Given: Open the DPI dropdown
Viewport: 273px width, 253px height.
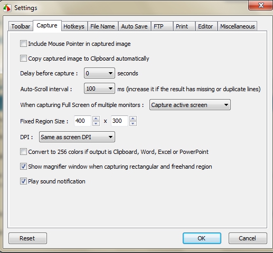Looking at the screenshot, I should click(77, 137).
